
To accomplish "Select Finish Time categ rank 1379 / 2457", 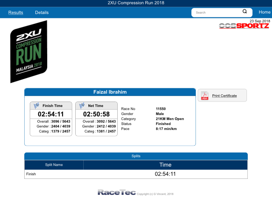I will (61, 131).
